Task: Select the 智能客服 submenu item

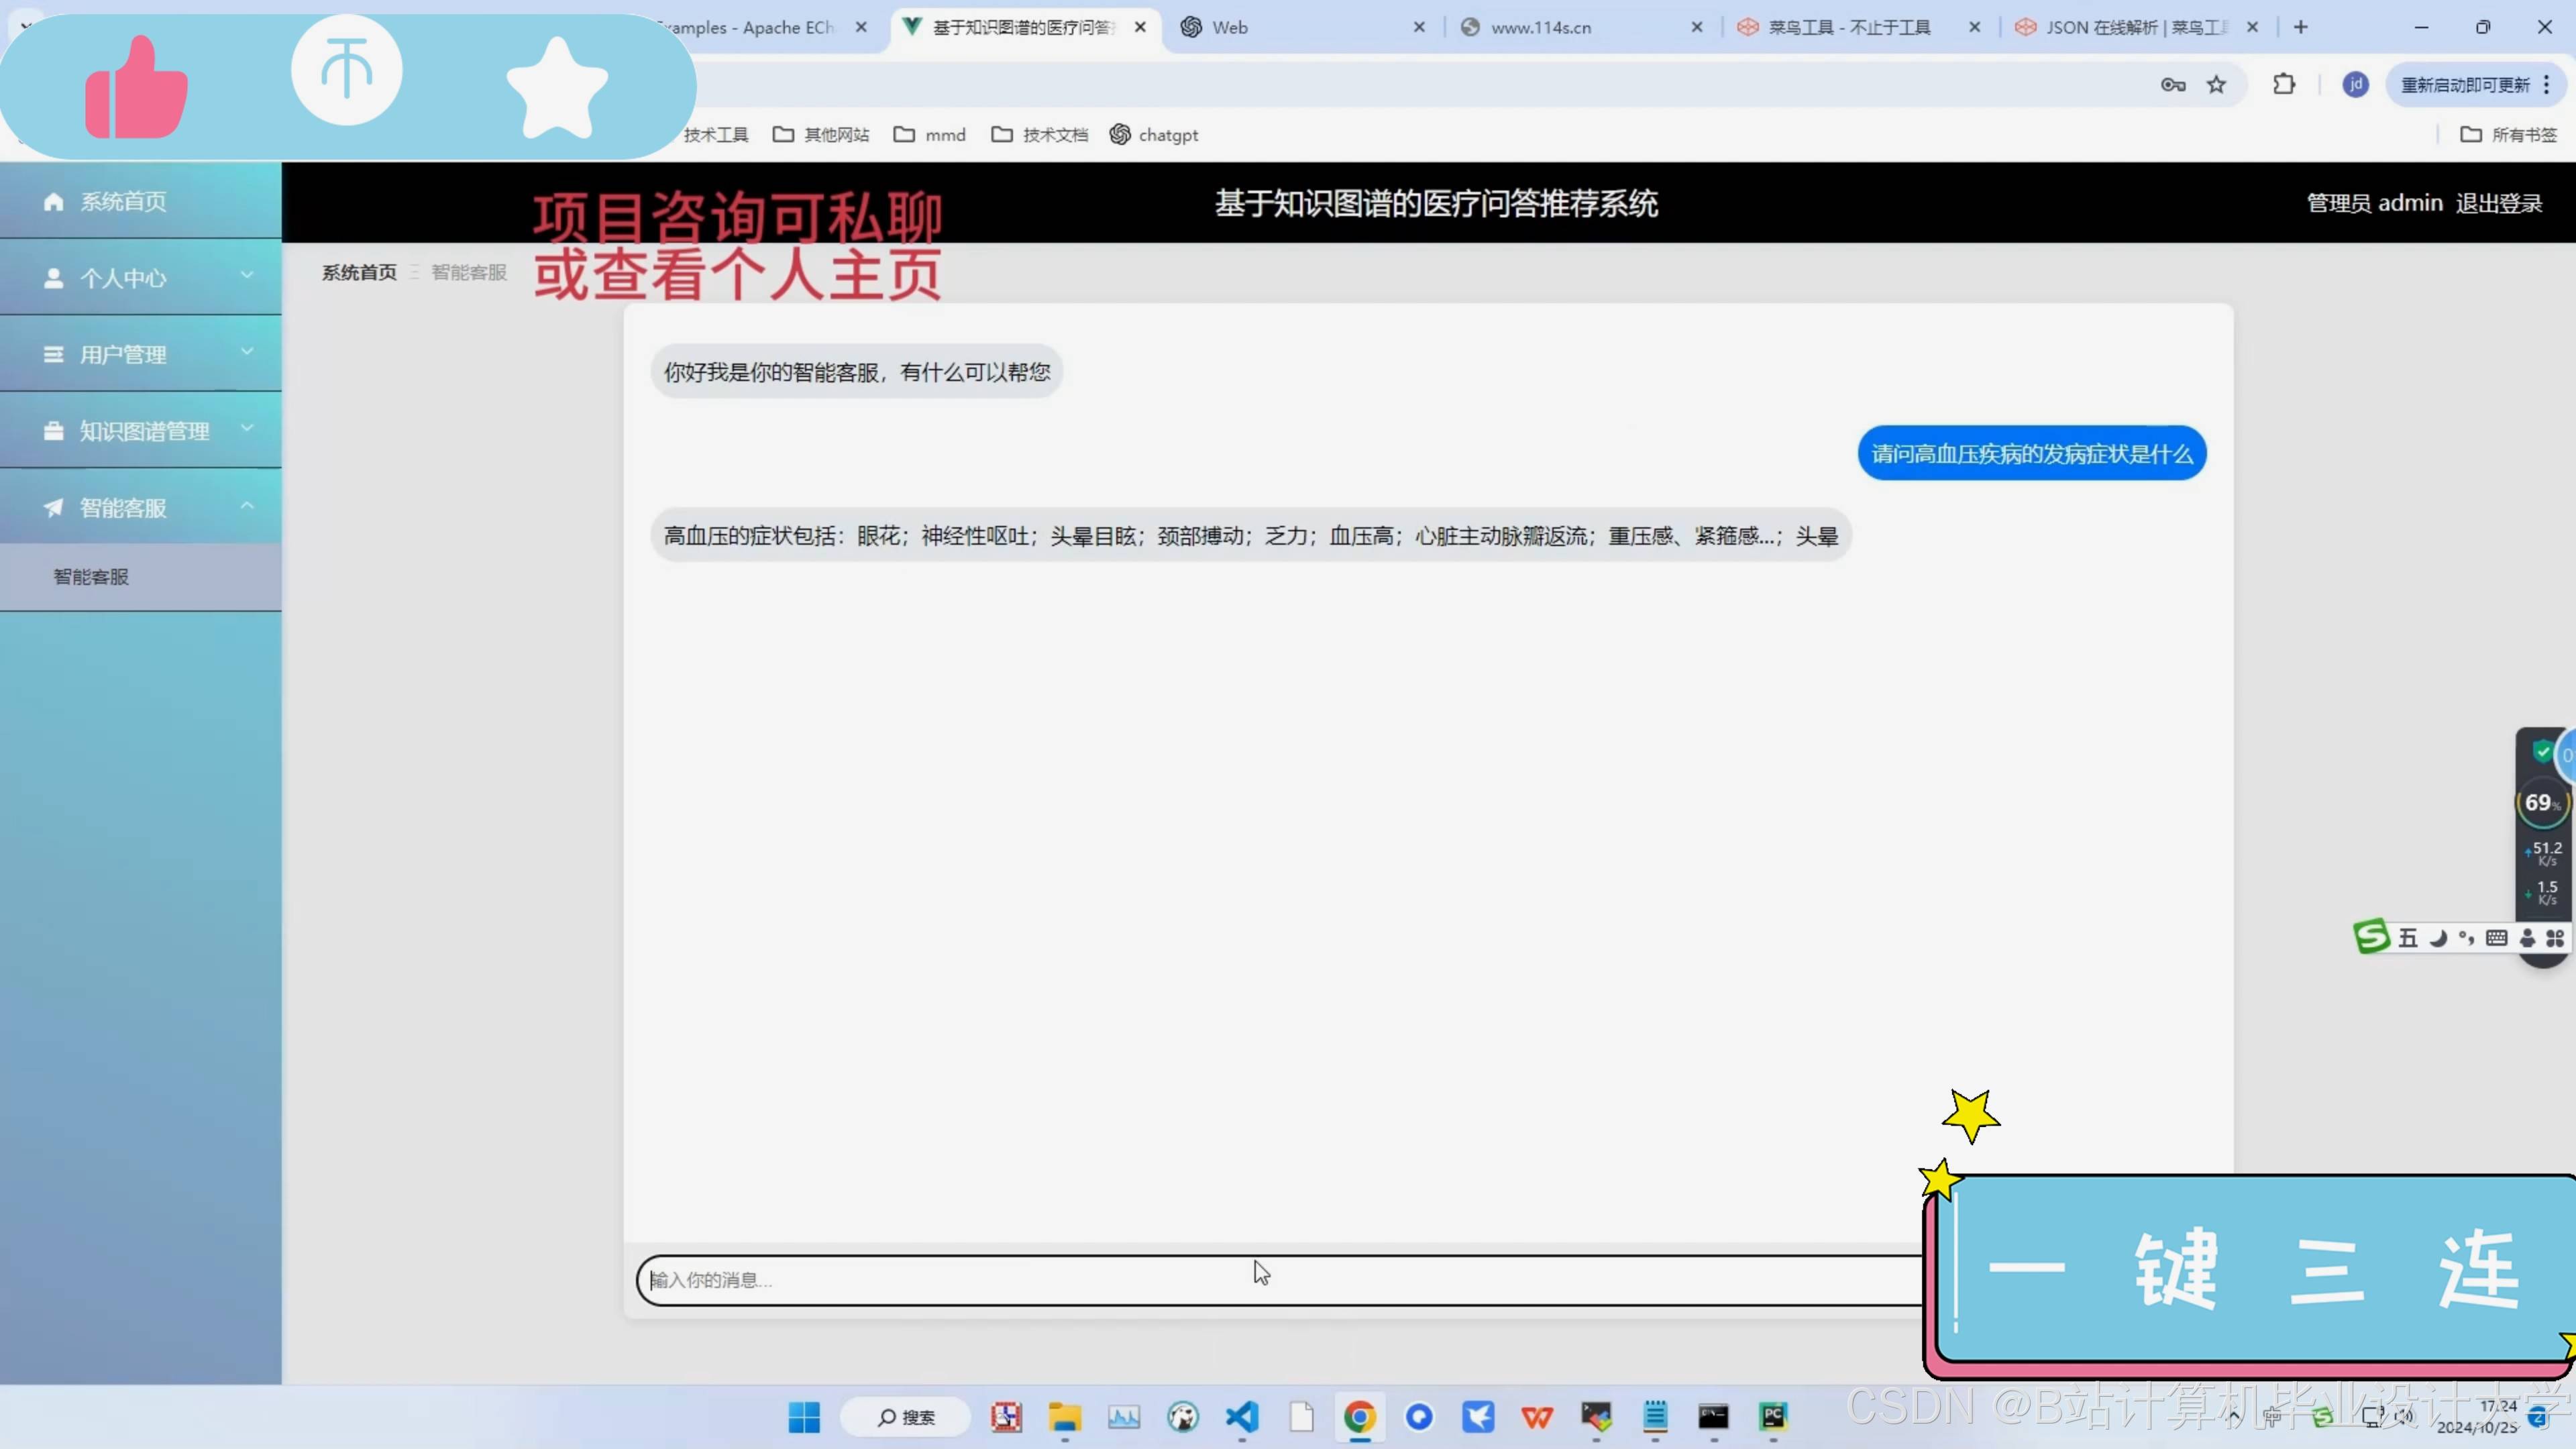Action: coord(140,577)
